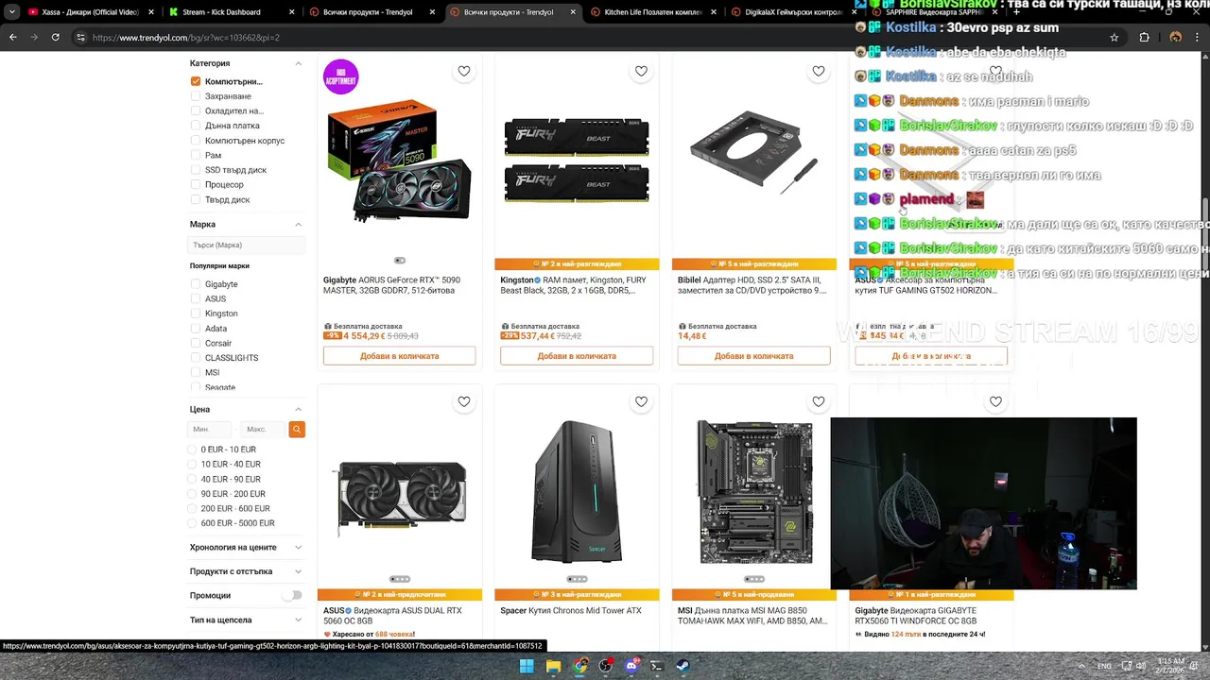The width and height of the screenshot is (1210, 680).
Task: Open Discord from the taskbar
Action: click(x=631, y=666)
